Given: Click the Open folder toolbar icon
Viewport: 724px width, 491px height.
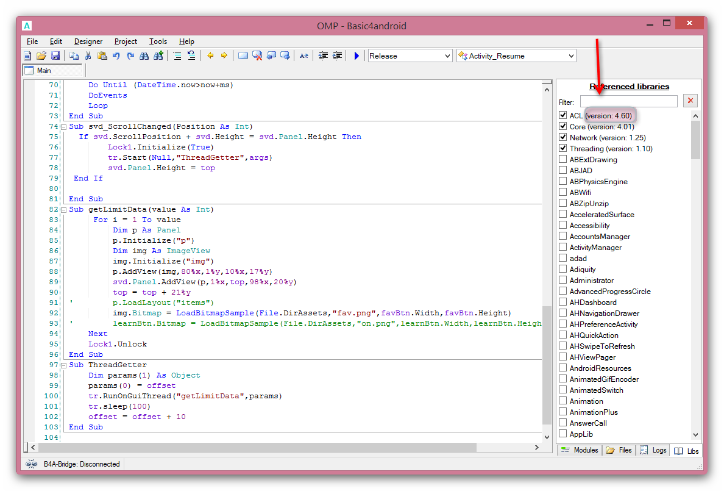Looking at the screenshot, I should (41, 56).
